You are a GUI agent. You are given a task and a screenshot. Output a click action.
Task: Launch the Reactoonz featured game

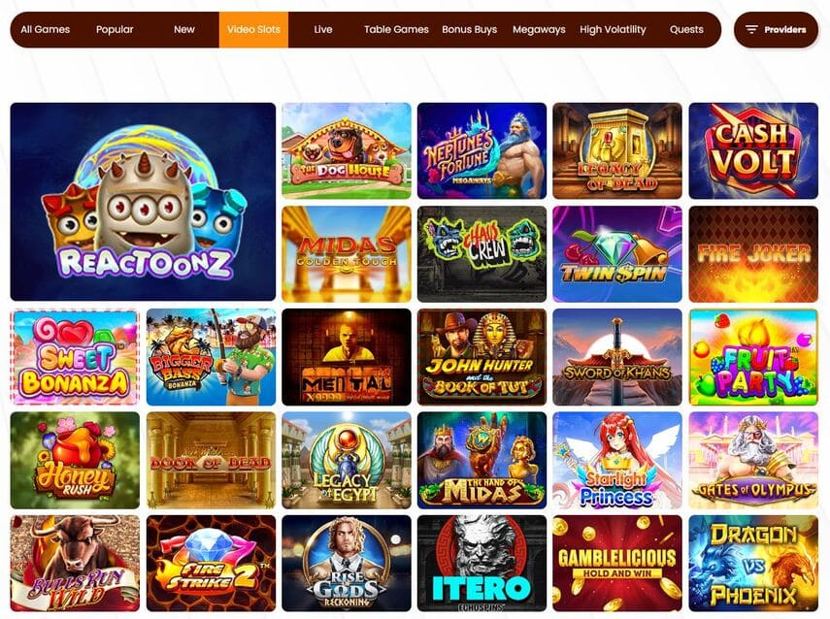pos(143,202)
